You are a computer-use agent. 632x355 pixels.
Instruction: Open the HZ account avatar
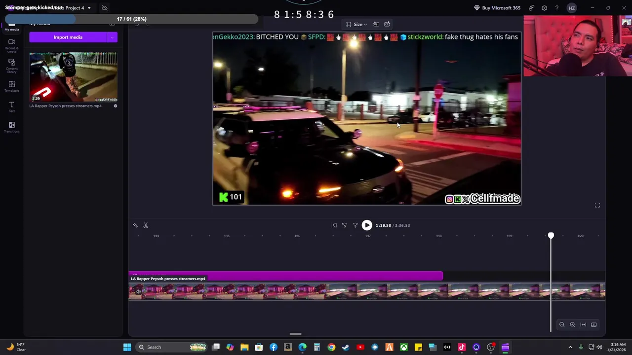[571, 8]
